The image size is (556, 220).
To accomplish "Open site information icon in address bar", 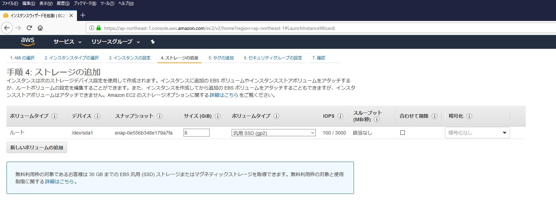I will point(91,28).
